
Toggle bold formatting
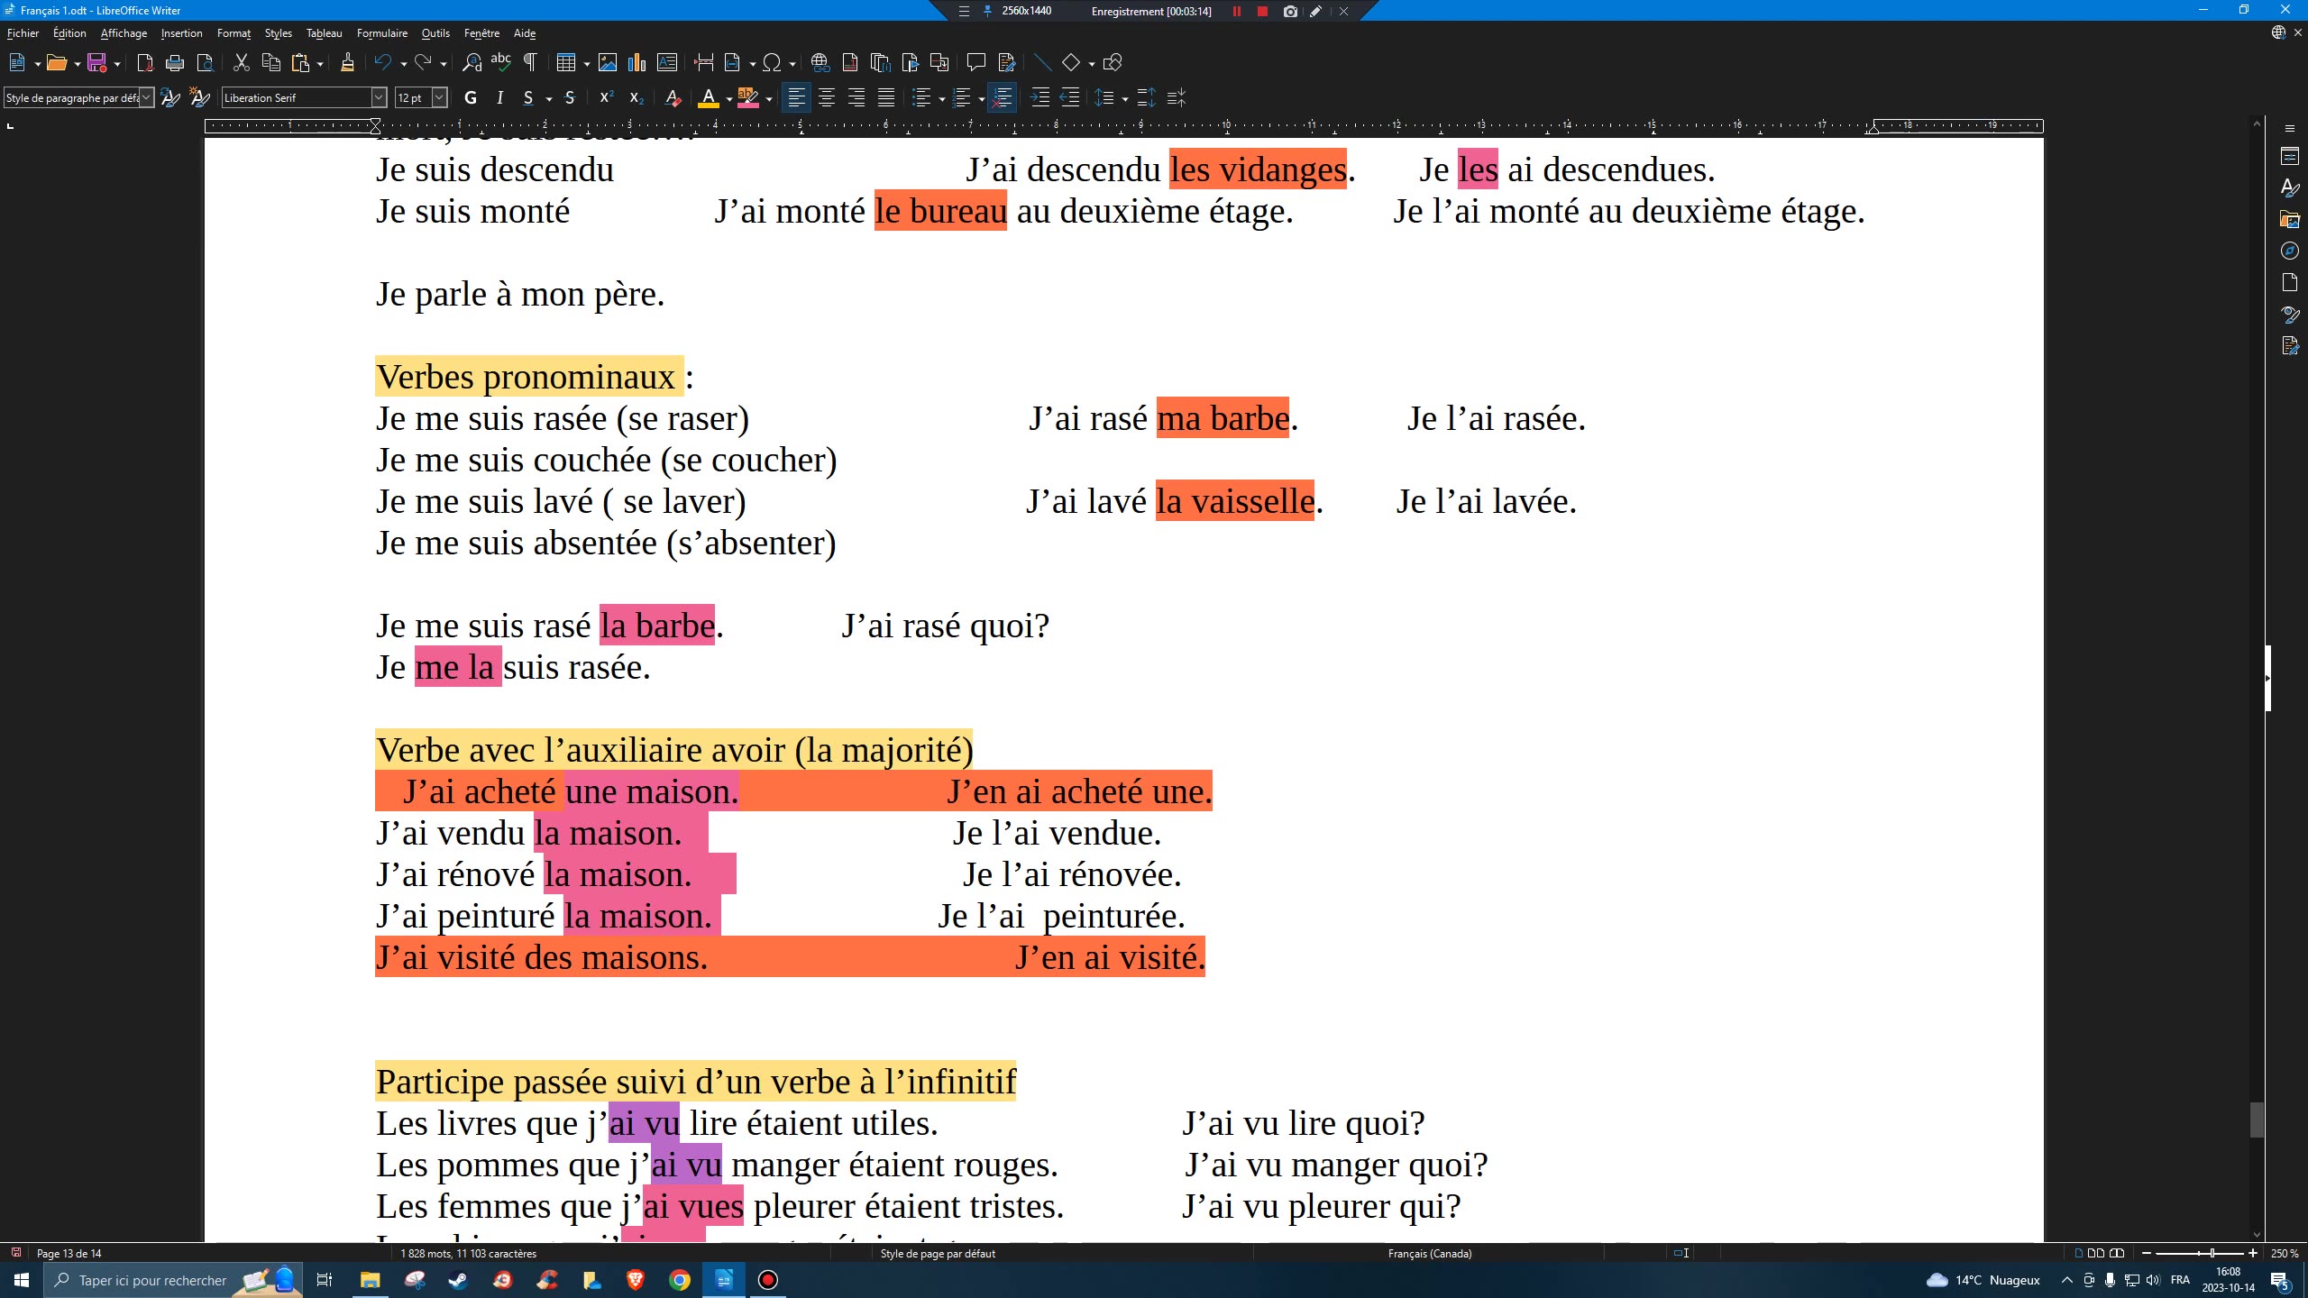click(470, 97)
